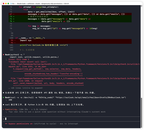
Task: Click the outlook.tw API URL in curl command
Action: point(90,97)
